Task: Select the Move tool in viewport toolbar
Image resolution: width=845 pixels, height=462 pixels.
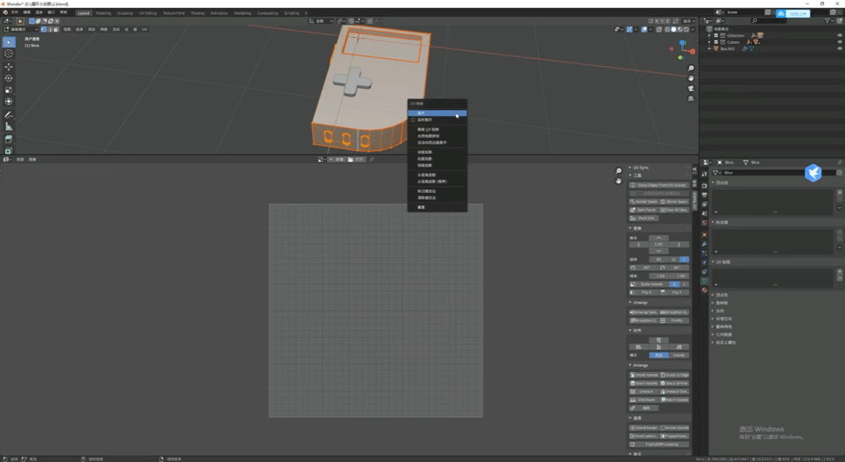Action: pos(9,67)
